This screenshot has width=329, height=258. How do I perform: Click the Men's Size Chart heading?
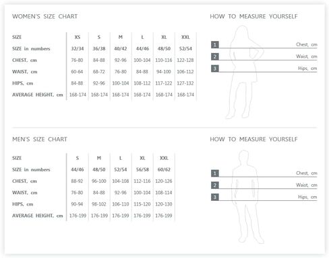click(40, 139)
